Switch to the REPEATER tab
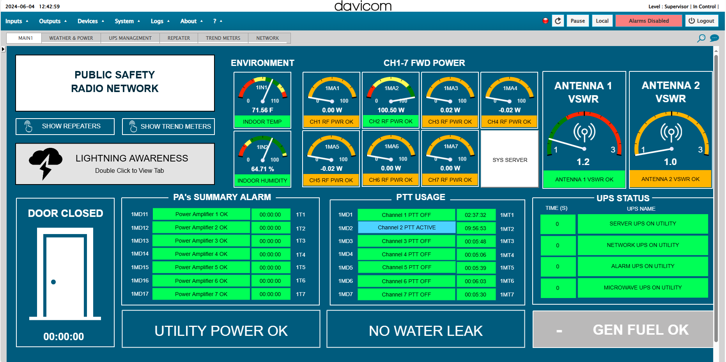 point(179,38)
